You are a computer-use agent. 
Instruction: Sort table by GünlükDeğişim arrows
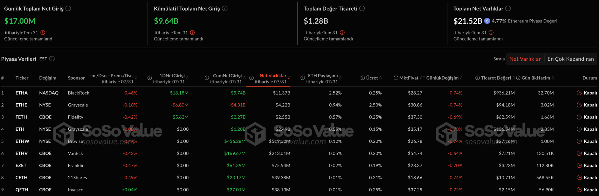[x=461, y=78]
